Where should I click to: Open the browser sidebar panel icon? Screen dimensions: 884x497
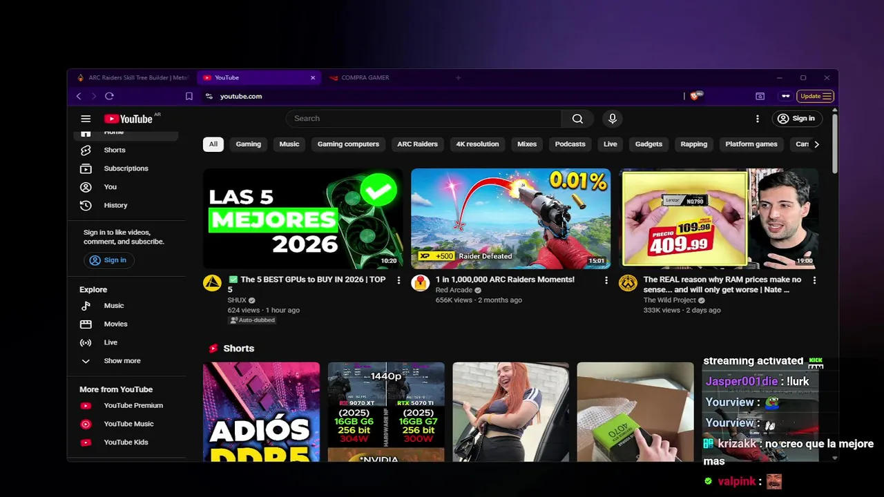760,96
